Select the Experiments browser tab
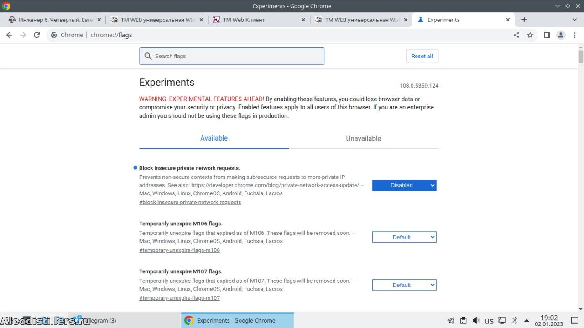Viewport: 584px width, 328px height. tap(463, 20)
